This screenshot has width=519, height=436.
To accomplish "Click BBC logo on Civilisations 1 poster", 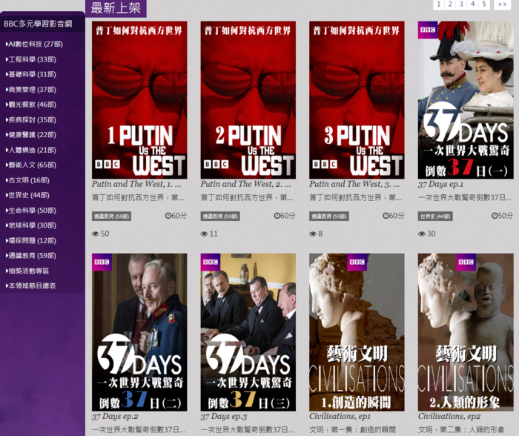I will (x=357, y=262).
